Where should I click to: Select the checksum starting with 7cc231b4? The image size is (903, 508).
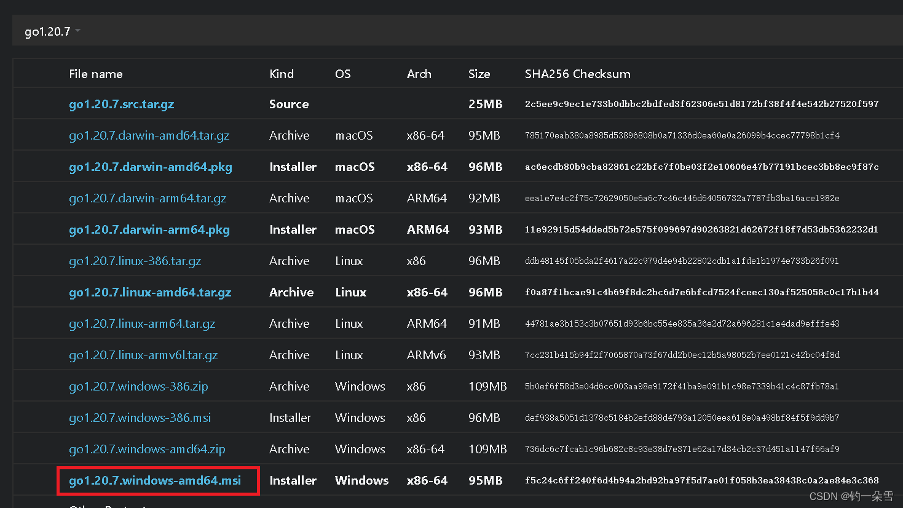[x=682, y=355]
